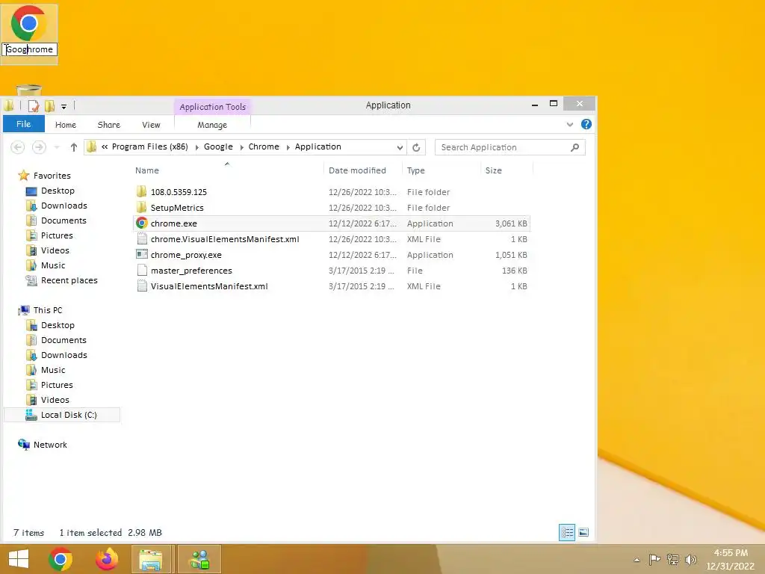The image size is (765, 574).
Task: Switch to the Share ribbon tab
Action: tap(109, 125)
